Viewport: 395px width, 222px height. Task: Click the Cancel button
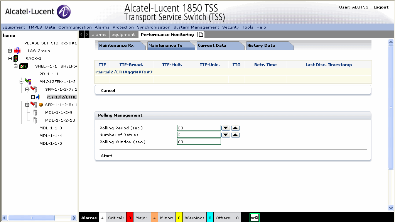tap(108, 91)
